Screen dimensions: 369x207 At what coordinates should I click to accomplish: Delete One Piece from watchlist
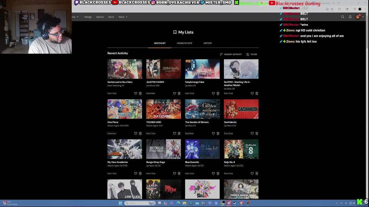pyautogui.click(x=140, y=133)
